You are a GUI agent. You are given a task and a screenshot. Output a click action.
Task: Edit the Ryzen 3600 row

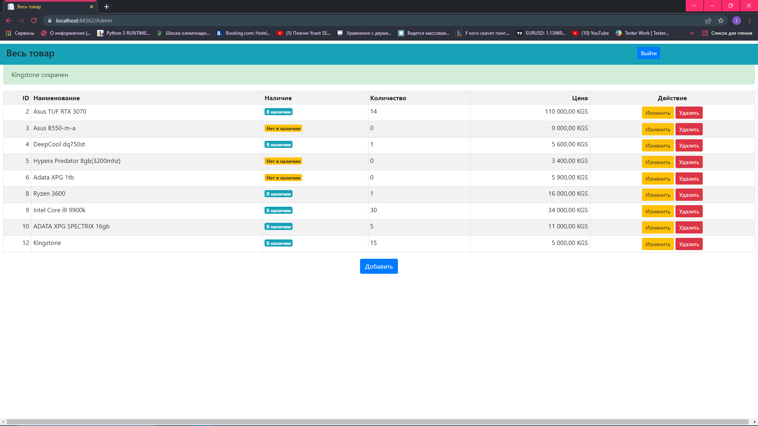click(x=658, y=195)
